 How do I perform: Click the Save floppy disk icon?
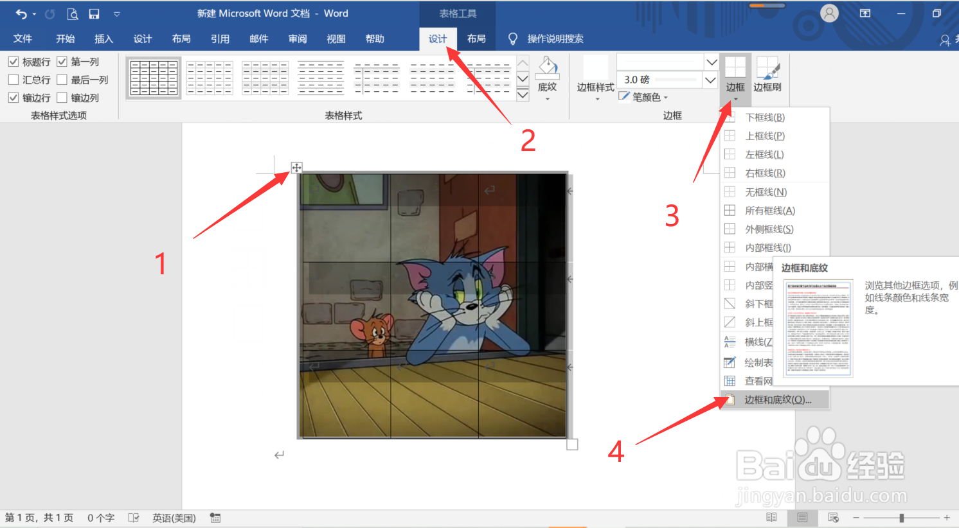coord(94,13)
